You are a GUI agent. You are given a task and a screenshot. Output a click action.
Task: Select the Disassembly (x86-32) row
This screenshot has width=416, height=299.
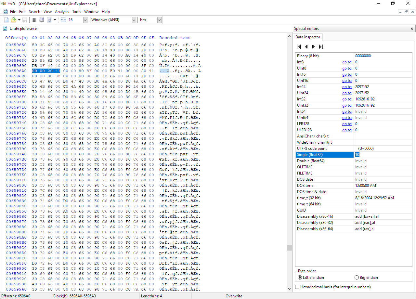[x=354, y=223]
